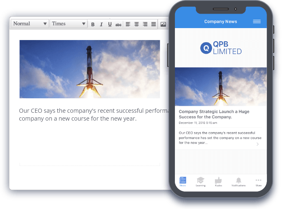Open the hamburger menu in Company News

pyautogui.click(x=257, y=21)
